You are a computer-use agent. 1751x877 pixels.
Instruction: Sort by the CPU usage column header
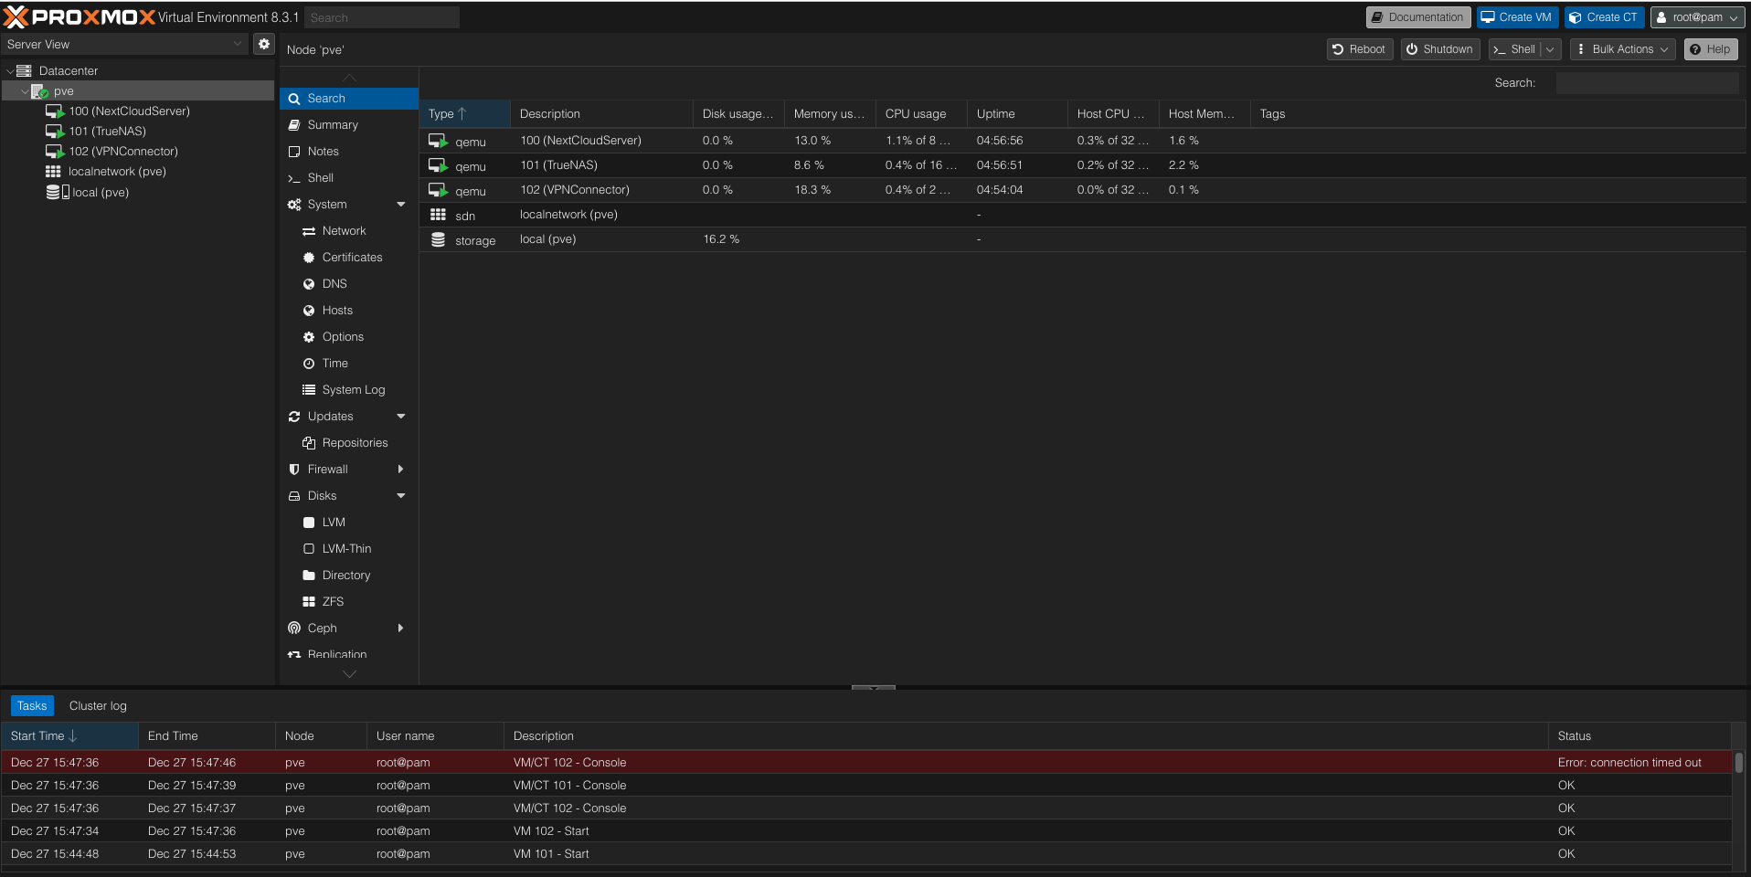[921, 114]
